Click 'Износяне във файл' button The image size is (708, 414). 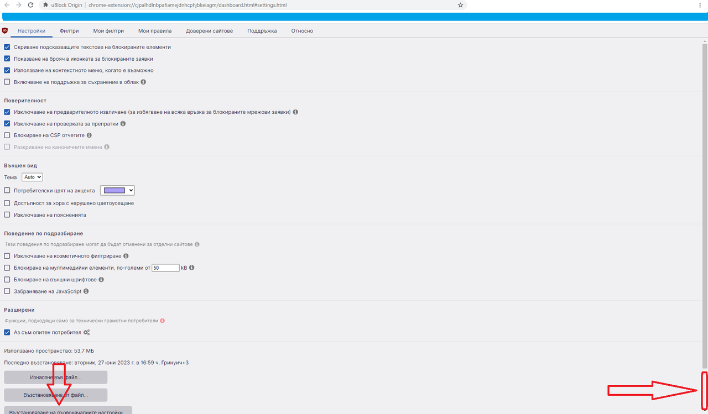point(55,377)
